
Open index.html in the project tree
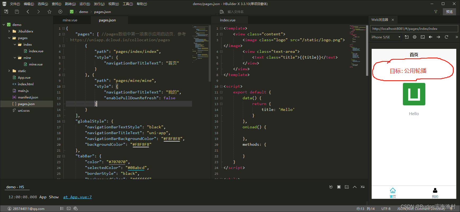coord(26,84)
